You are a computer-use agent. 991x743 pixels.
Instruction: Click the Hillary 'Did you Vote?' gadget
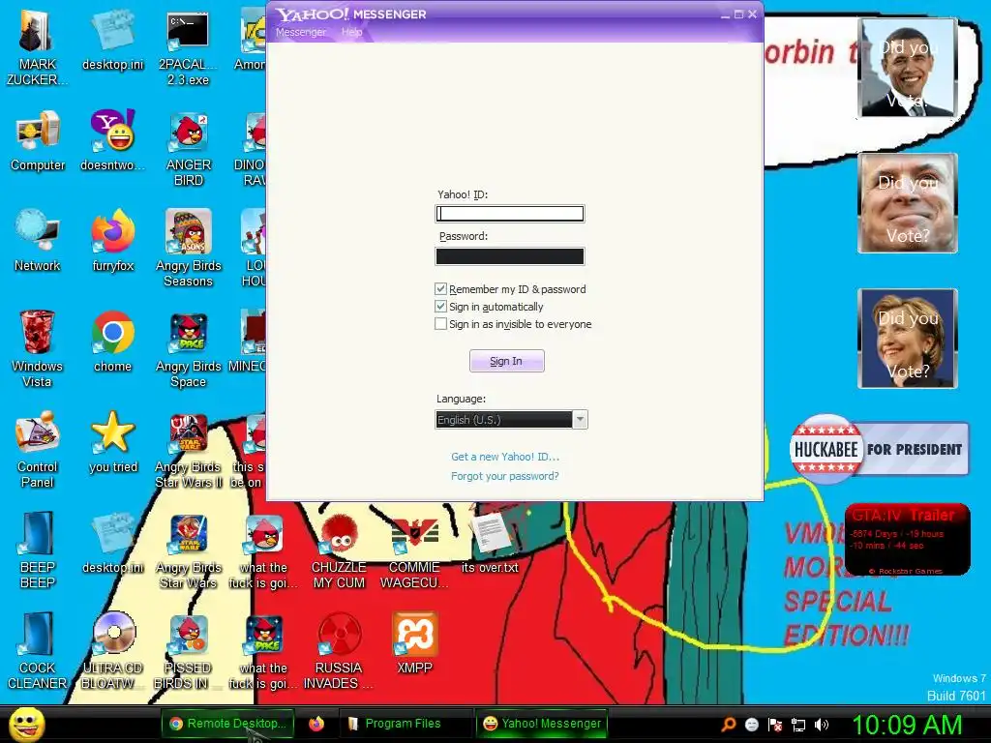tap(908, 339)
